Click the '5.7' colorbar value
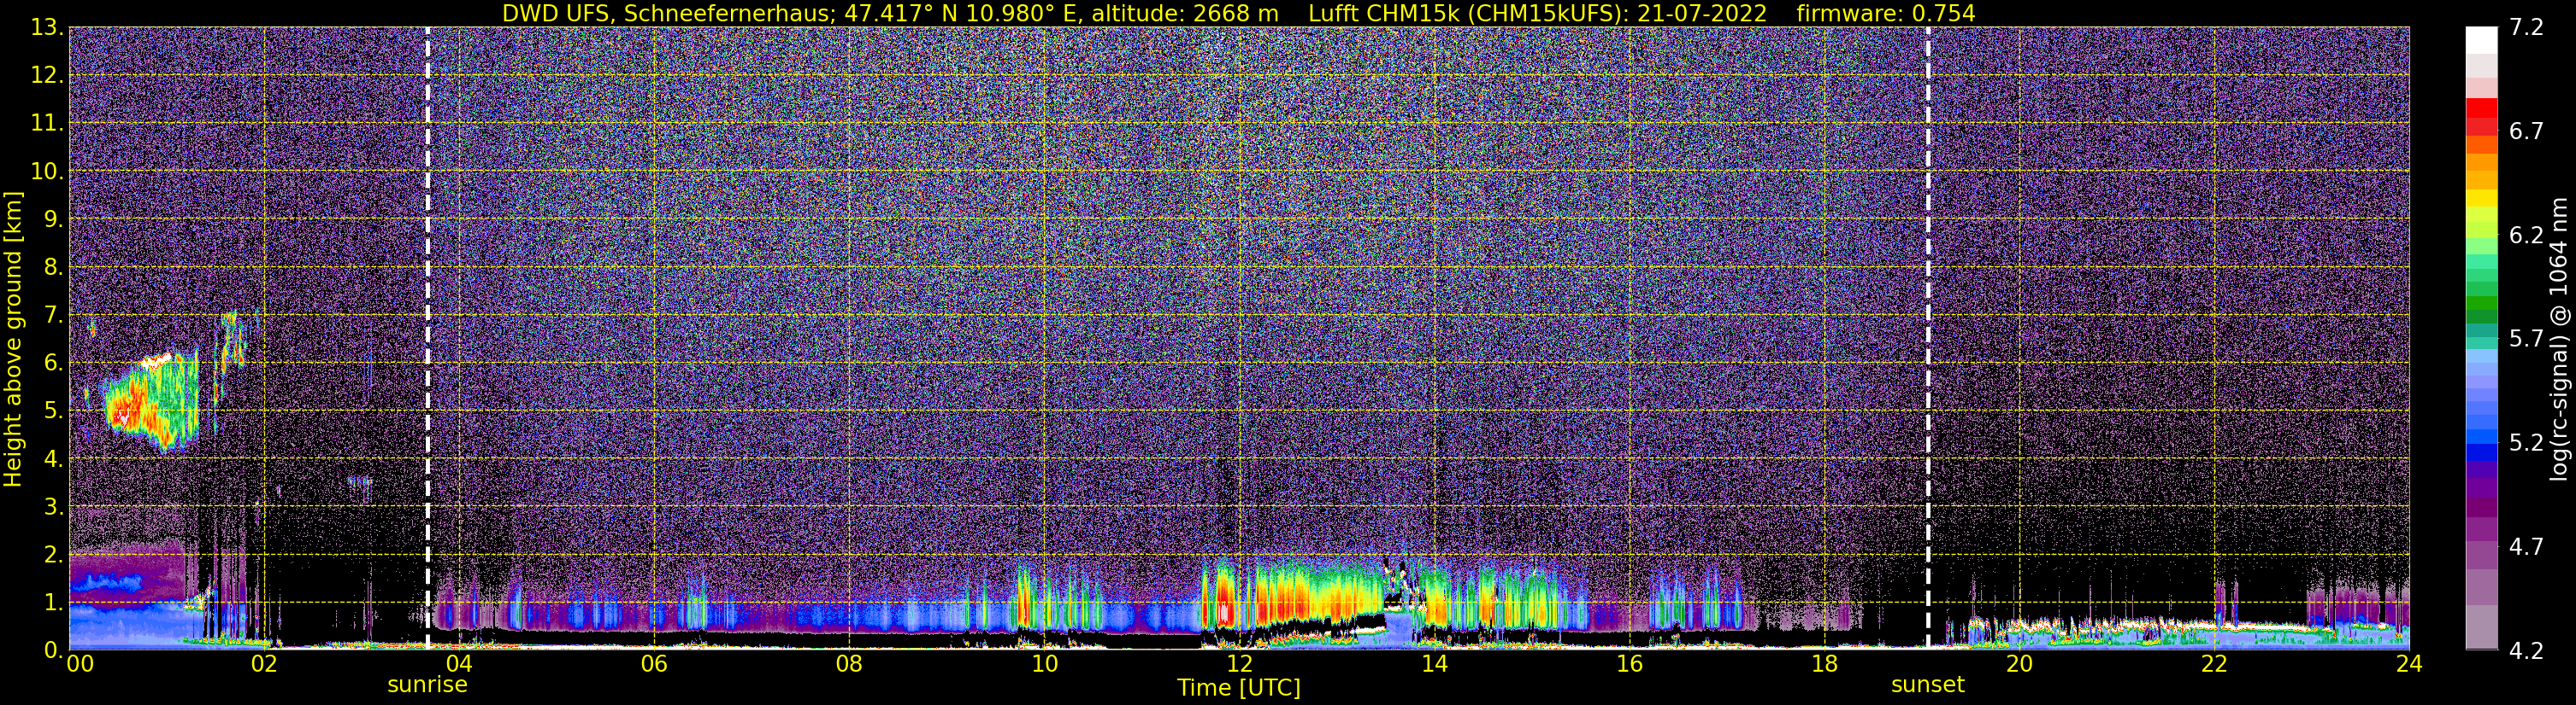 pos(2526,339)
